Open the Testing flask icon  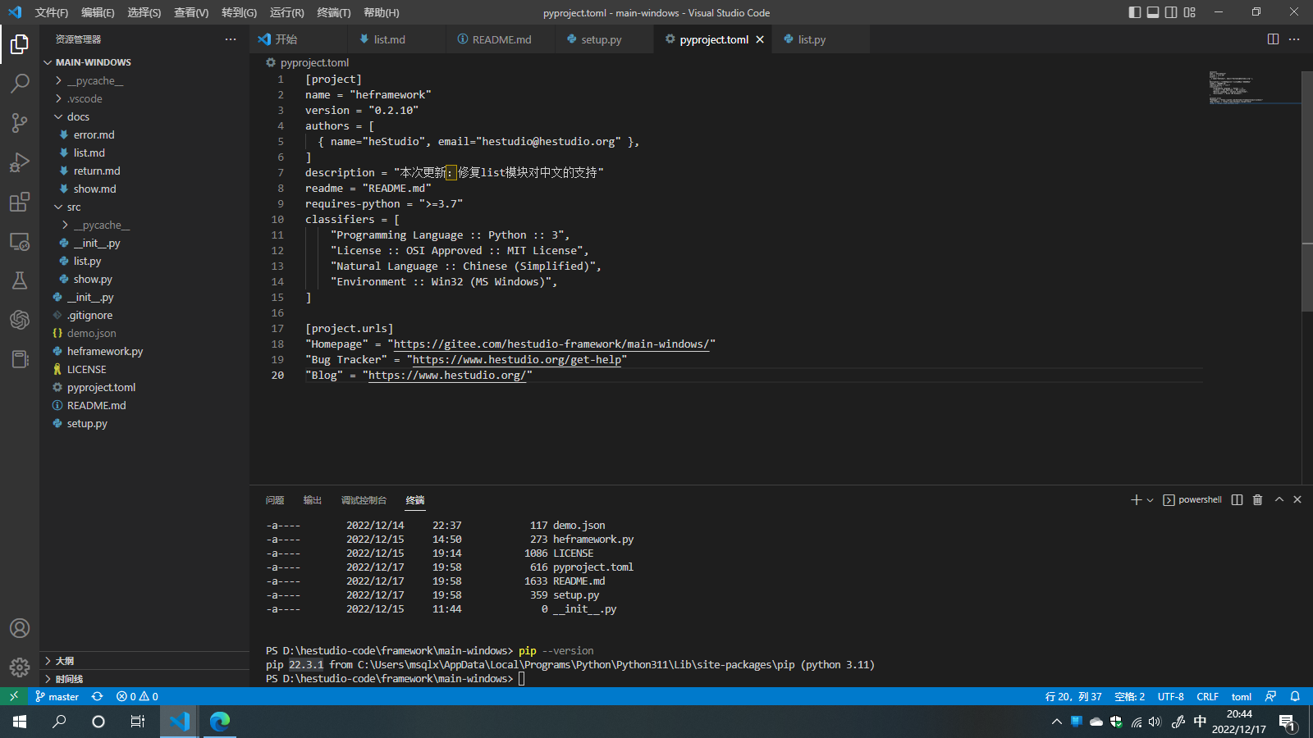(20, 280)
